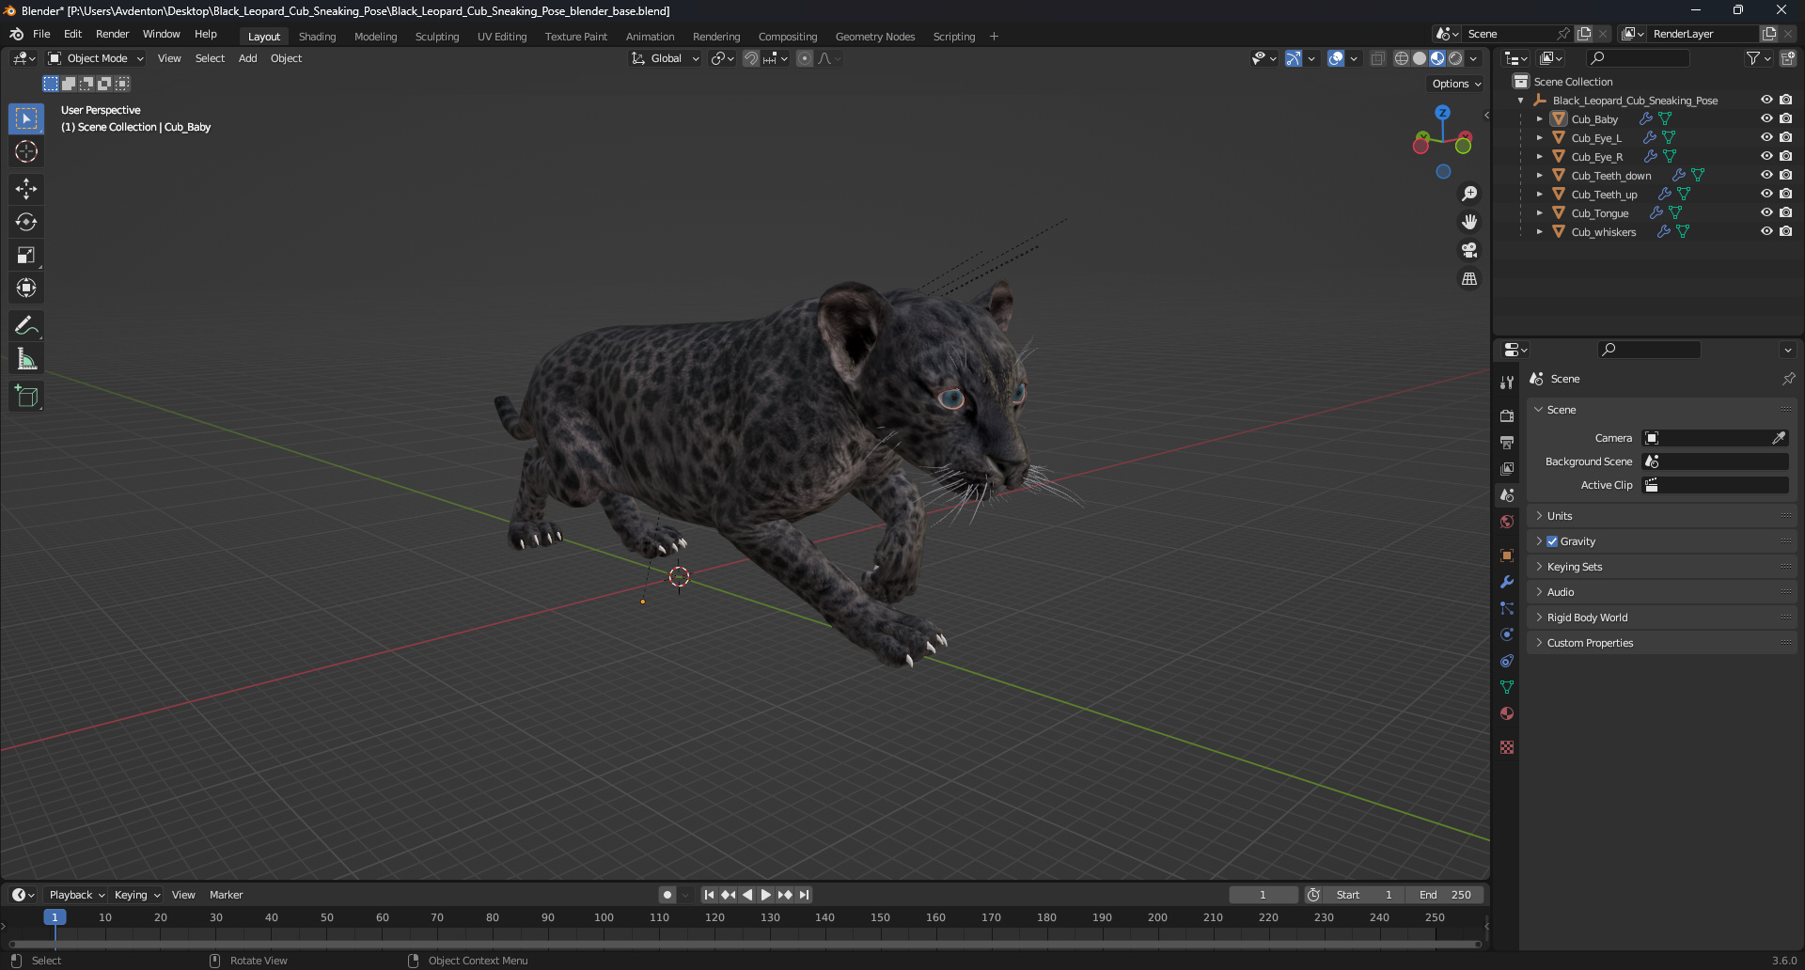Viewport: 1805px width, 970px height.
Task: Open the Texture properties tab
Action: point(1507,747)
